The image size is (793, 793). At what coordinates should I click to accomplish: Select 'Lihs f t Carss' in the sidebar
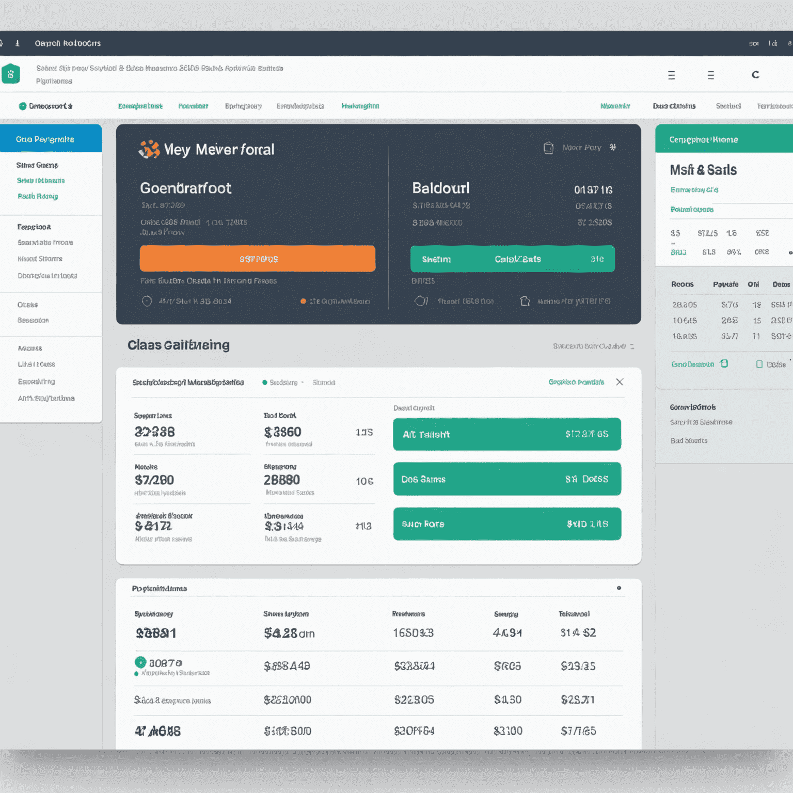pos(36,364)
